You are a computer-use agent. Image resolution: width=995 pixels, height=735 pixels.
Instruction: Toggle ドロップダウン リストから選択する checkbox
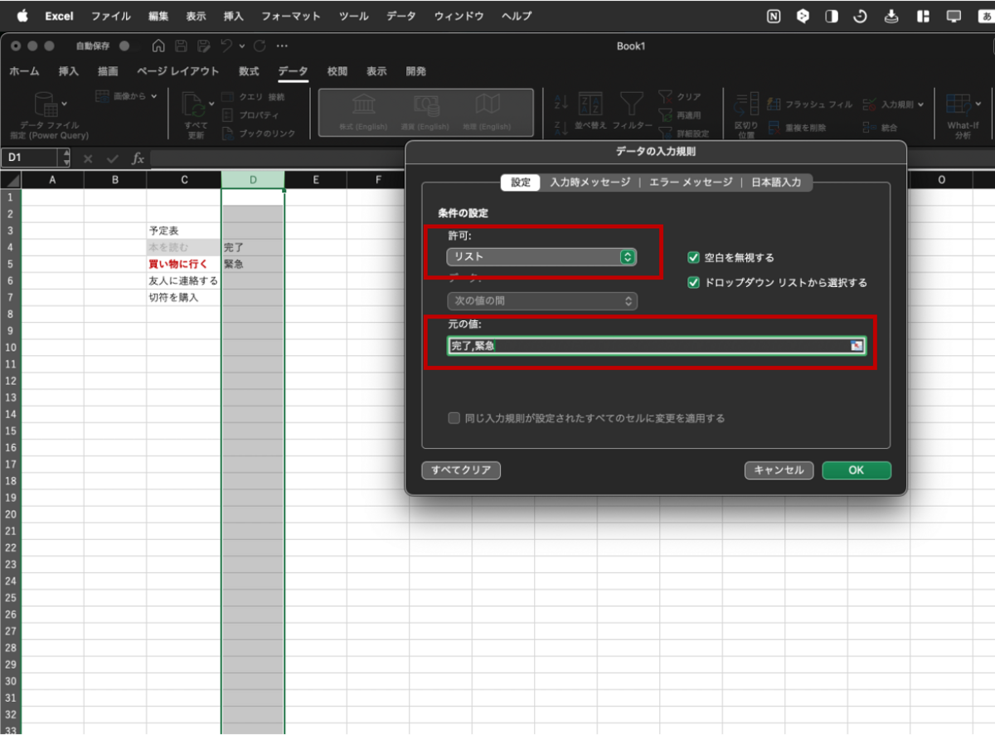694,283
